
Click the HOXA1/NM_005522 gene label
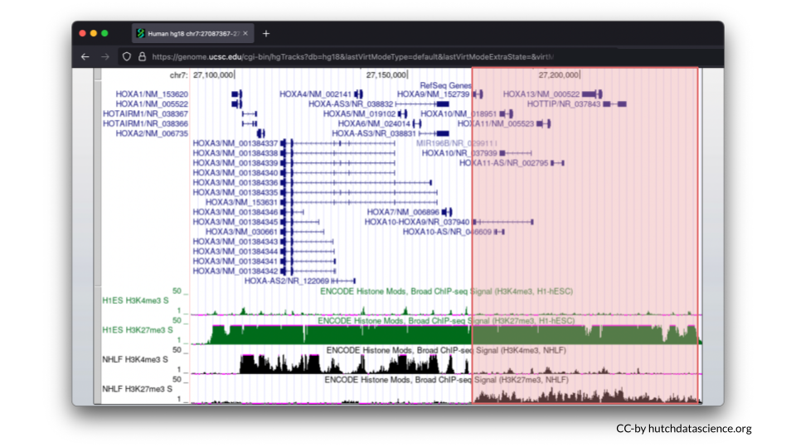pos(152,104)
